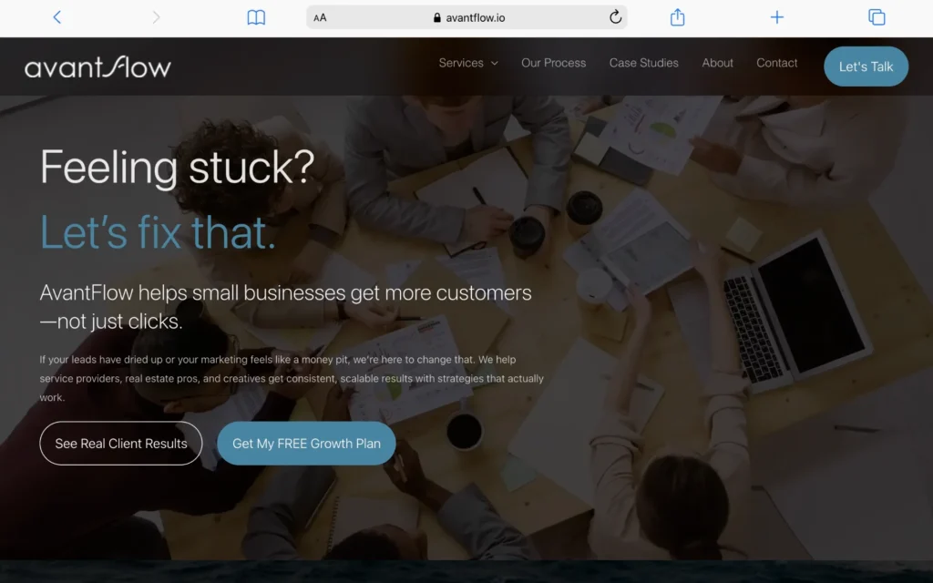Go back with Safari back arrow
933x583 pixels.
pyautogui.click(x=57, y=17)
